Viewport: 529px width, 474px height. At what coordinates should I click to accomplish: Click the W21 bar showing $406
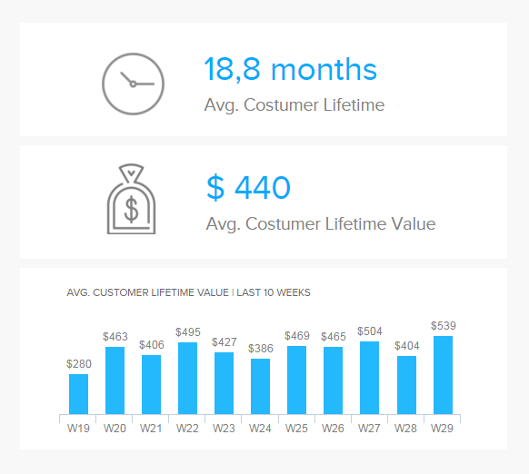pos(152,385)
